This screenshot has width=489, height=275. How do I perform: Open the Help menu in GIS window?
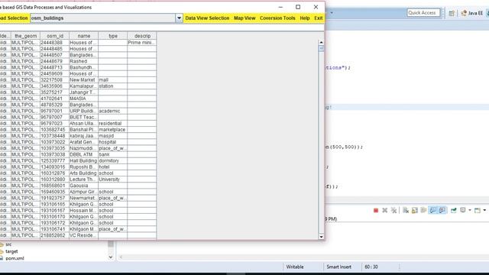[305, 18]
